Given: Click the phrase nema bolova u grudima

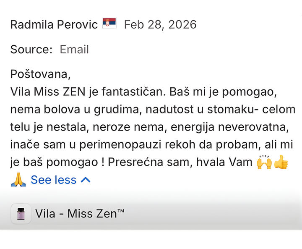Looking at the screenshot, I should click(75, 110).
